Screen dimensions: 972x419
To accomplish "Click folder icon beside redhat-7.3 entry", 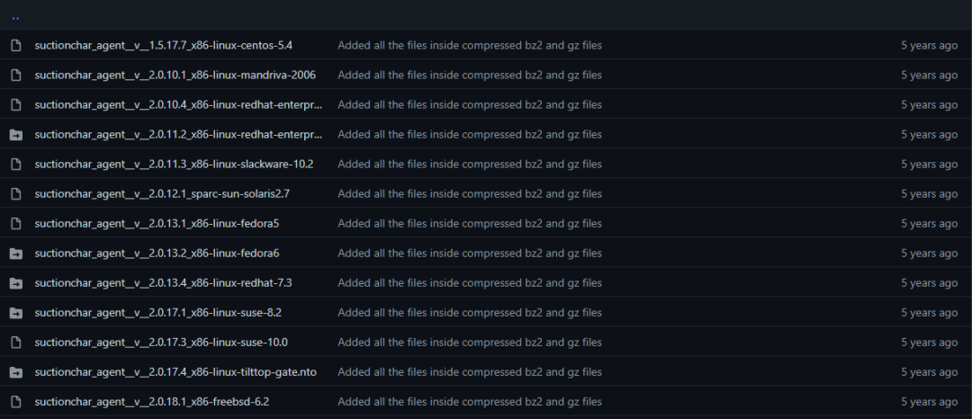I will pos(16,283).
